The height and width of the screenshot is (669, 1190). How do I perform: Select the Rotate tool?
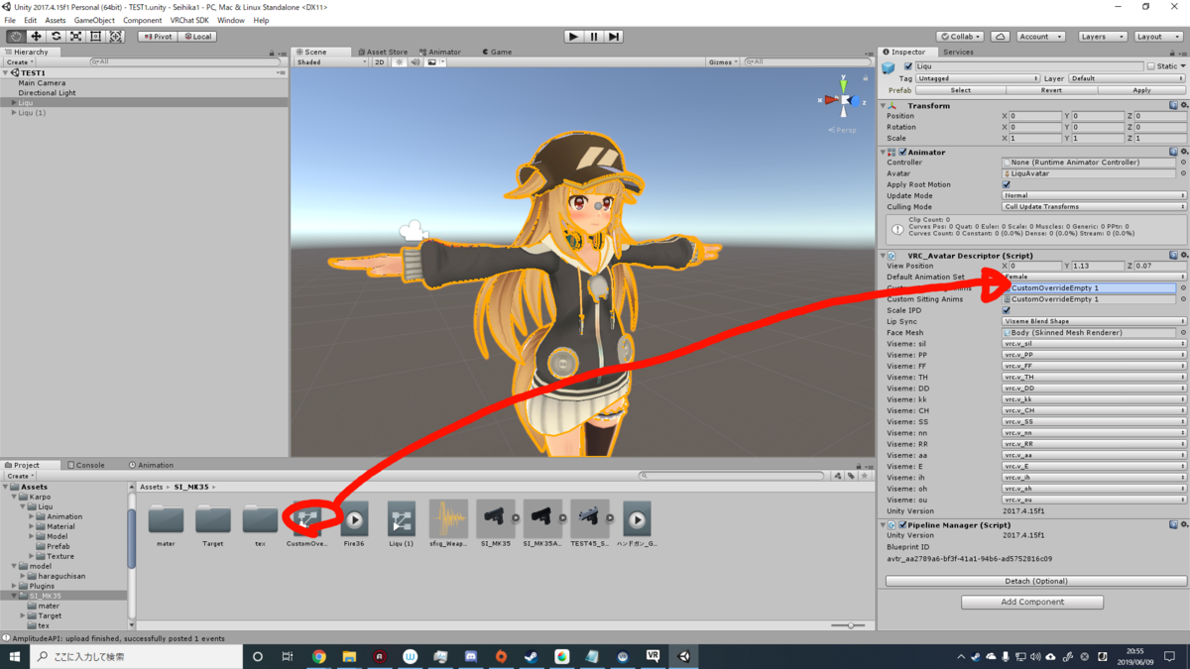click(56, 37)
